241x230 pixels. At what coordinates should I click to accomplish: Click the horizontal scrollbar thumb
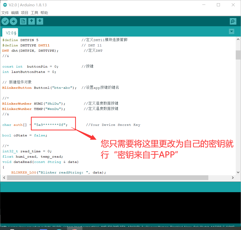108,178
